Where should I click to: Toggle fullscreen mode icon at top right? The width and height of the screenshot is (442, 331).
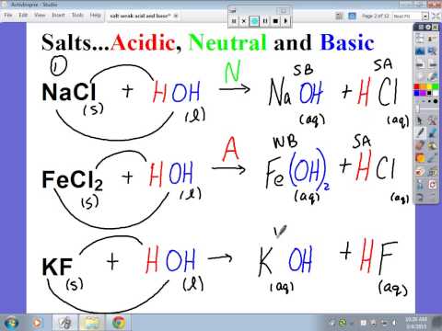click(x=436, y=17)
